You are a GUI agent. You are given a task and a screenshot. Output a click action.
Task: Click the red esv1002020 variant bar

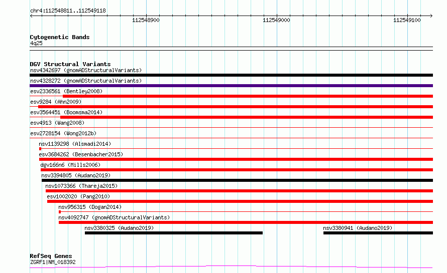[x=240, y=201]
